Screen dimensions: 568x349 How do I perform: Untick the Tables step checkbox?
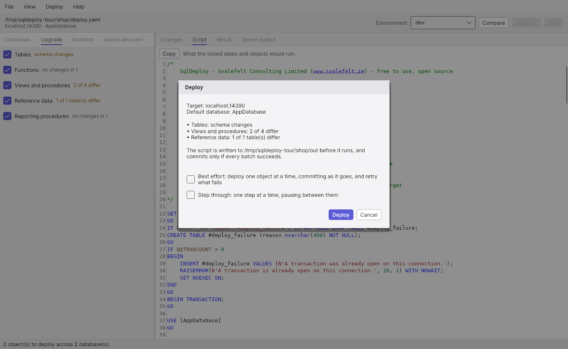point(7,54)
